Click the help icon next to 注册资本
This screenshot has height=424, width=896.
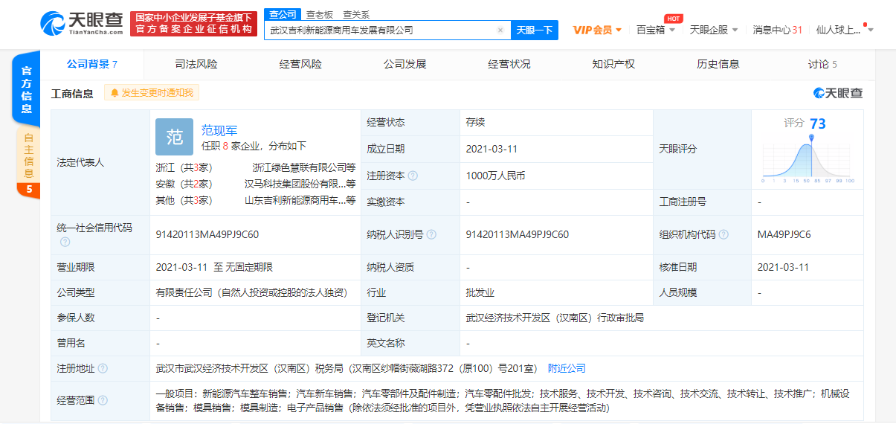point(413,176)
